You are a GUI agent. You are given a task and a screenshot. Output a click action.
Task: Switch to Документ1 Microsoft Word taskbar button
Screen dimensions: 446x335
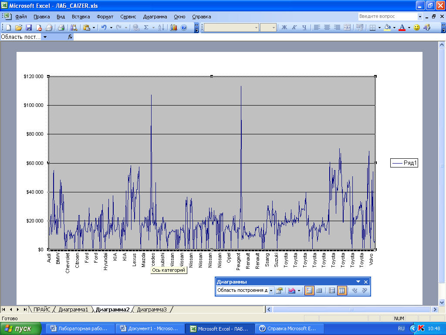(150, 328)
